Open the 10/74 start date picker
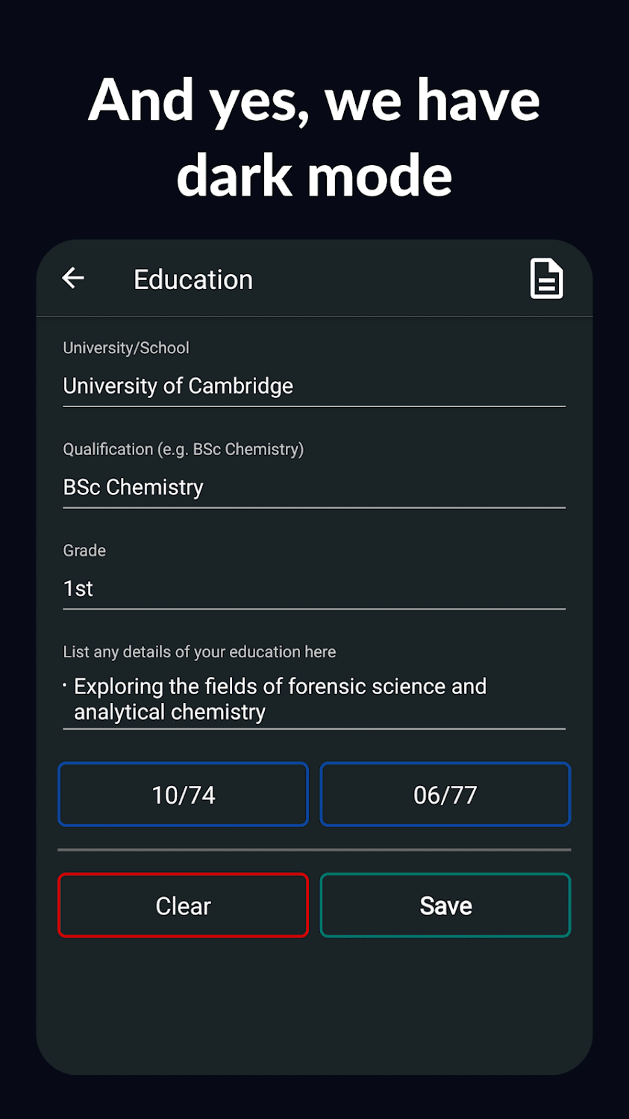 click(183, 795)
